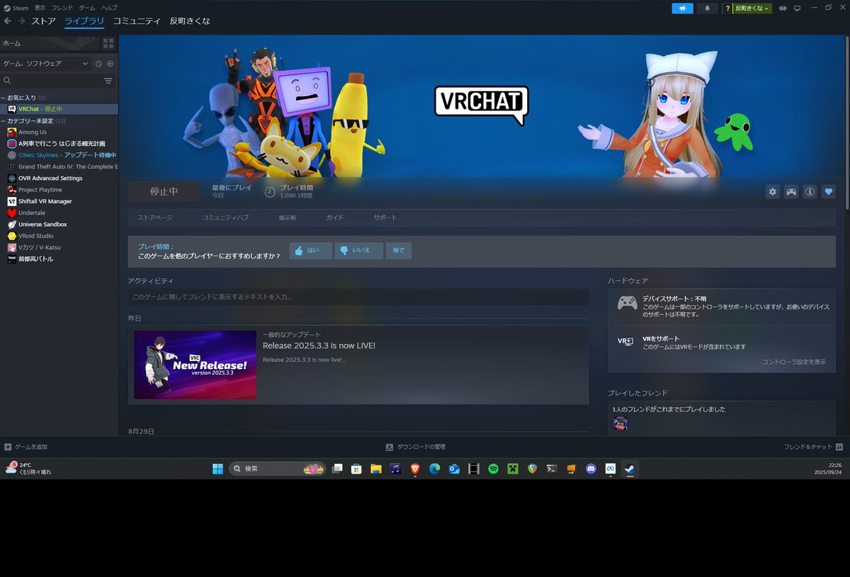Click thumbs down いいえ button

(x=358, y=251)
